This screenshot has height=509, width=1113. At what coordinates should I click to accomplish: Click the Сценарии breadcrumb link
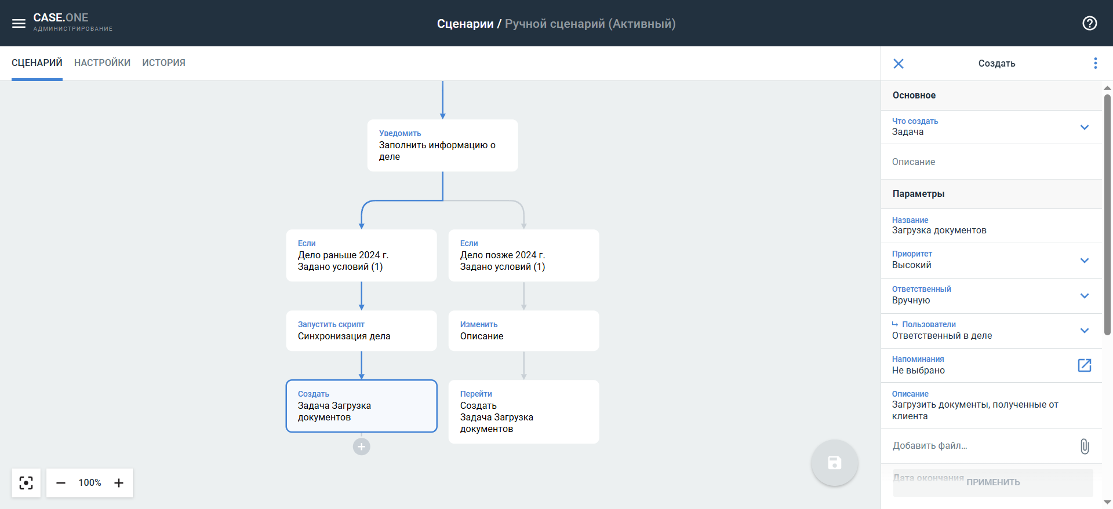465,24
